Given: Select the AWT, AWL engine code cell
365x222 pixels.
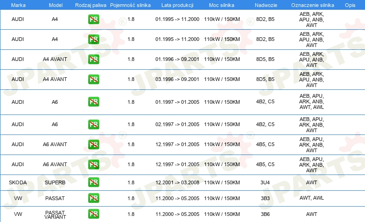Looking at the screenshot, I should 311,198.
